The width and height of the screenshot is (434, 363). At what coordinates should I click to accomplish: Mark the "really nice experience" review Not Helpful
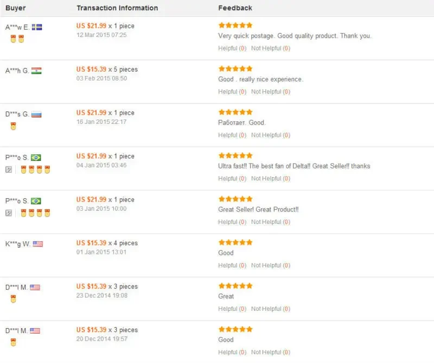point(266,92)
